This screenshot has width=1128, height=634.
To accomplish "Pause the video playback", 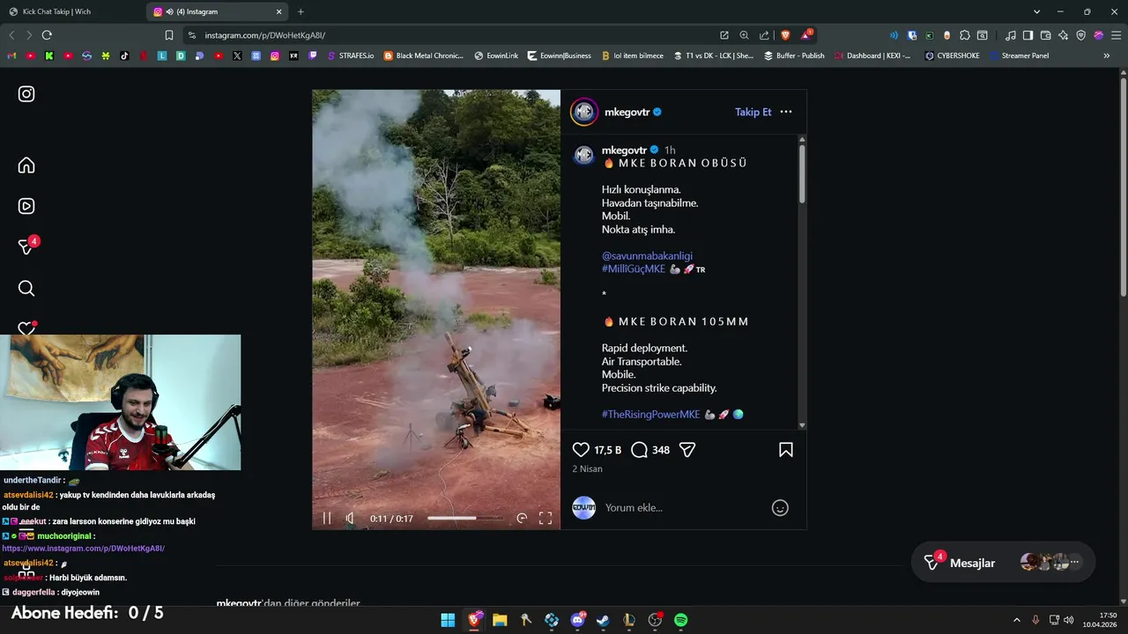I will coord(327,519).
